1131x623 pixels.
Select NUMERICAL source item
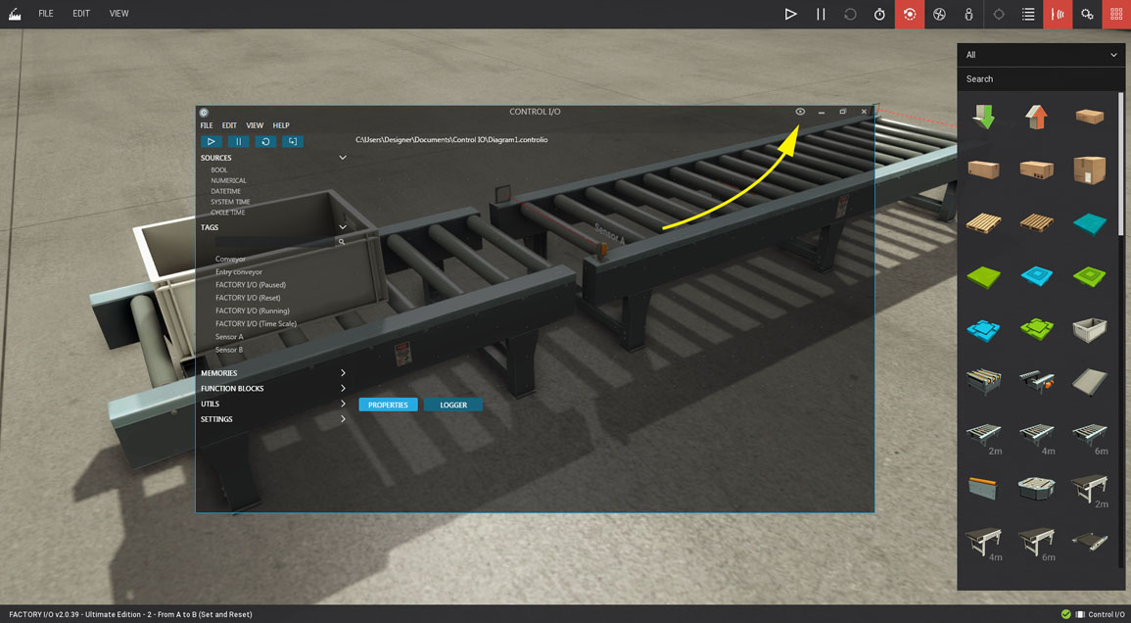click(229, 181)
